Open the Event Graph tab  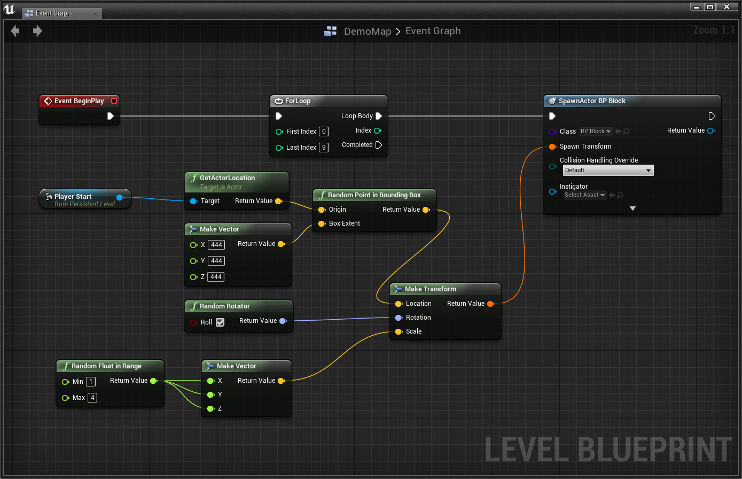pyautogui.click(x=62, y=13)
